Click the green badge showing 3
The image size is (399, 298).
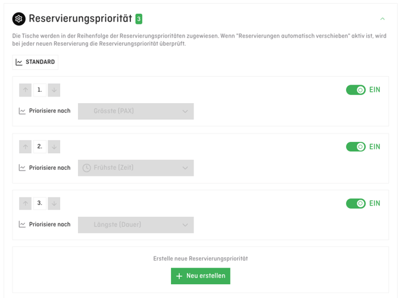pos(139,19)
